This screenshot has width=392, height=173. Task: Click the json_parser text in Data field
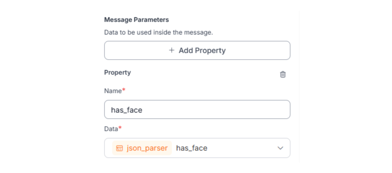147,148
